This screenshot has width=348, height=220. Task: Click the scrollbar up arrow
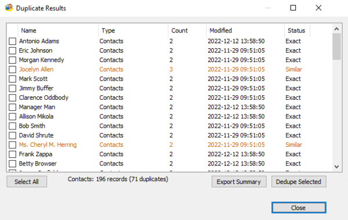[x=336, y=29]
